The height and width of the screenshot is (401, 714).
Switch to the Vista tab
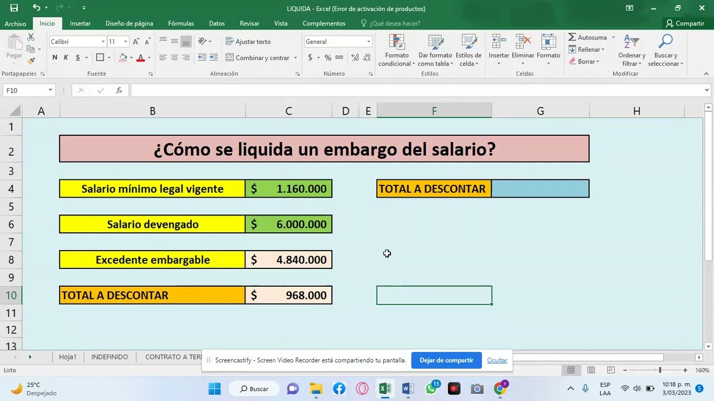(x=281, y=23)
